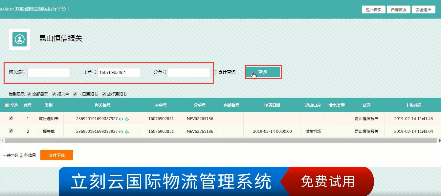Deselect the checkbox for row 1
441x196 pixels.
click(x=11, y=118)
